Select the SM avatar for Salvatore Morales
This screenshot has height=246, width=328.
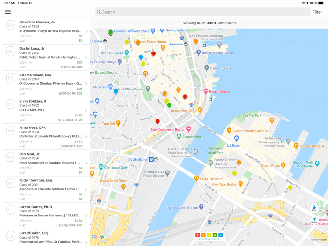click(11, 25)
